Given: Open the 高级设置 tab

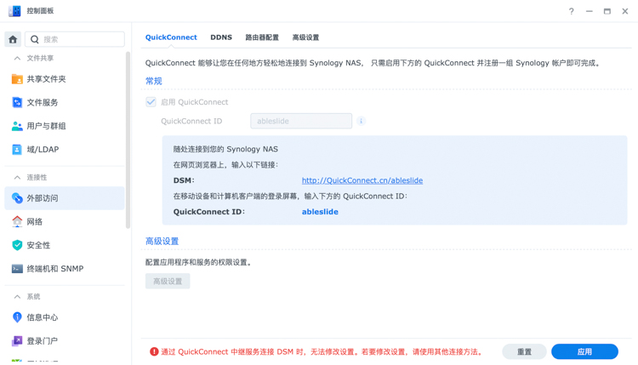Looking at the screenshot, I should (305, 37).
